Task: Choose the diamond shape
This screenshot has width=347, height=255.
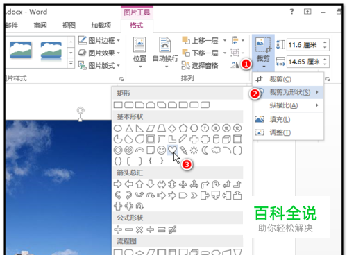Action: tap(172, 128)
